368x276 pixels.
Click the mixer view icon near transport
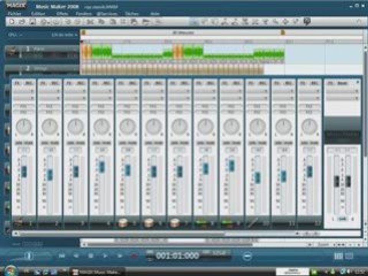click(338, 256)
